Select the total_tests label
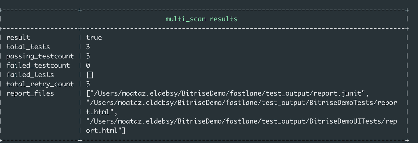 coord(28,47)
